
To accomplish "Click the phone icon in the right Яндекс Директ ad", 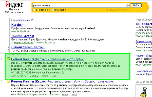I will [x=137, y=33].
